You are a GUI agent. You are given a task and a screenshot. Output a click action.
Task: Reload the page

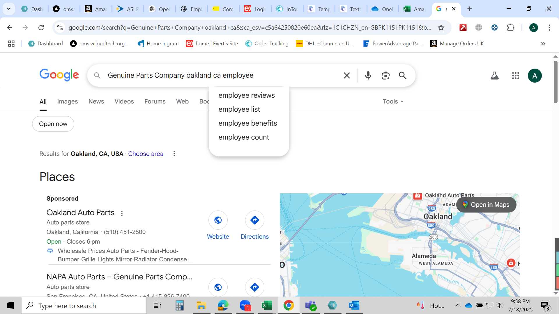[x=41, y=28]
